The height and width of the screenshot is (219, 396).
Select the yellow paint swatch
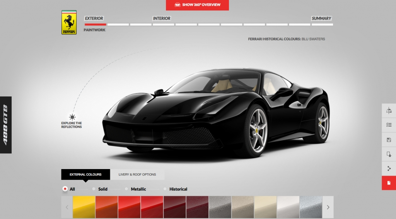coord(84,207)
